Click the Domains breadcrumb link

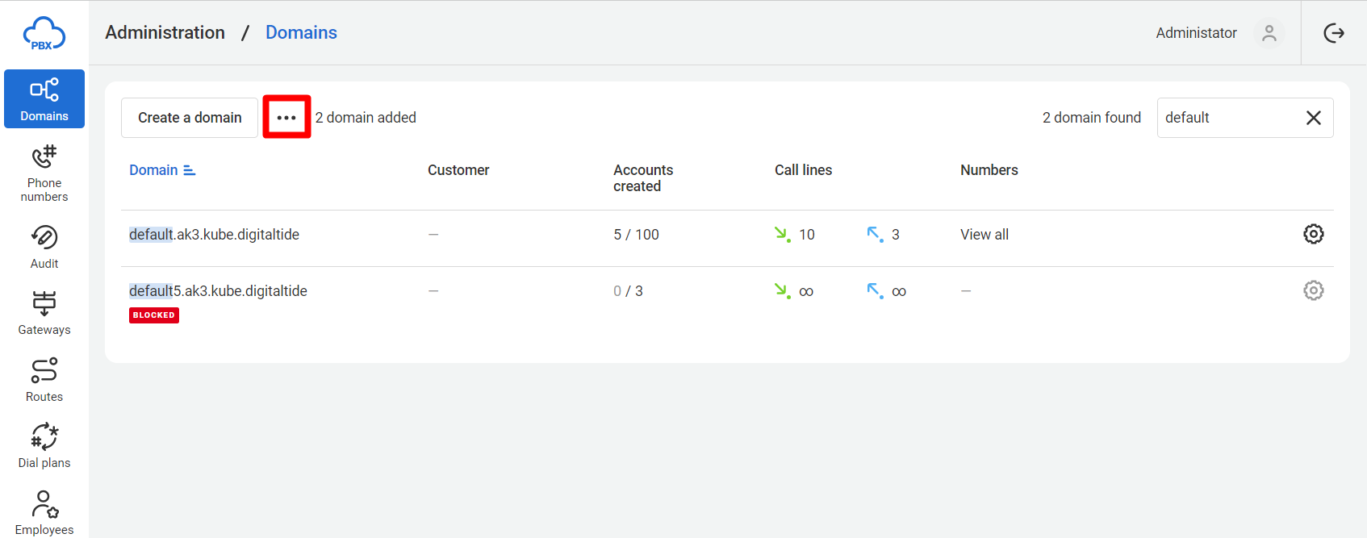(x=301, y=32)
